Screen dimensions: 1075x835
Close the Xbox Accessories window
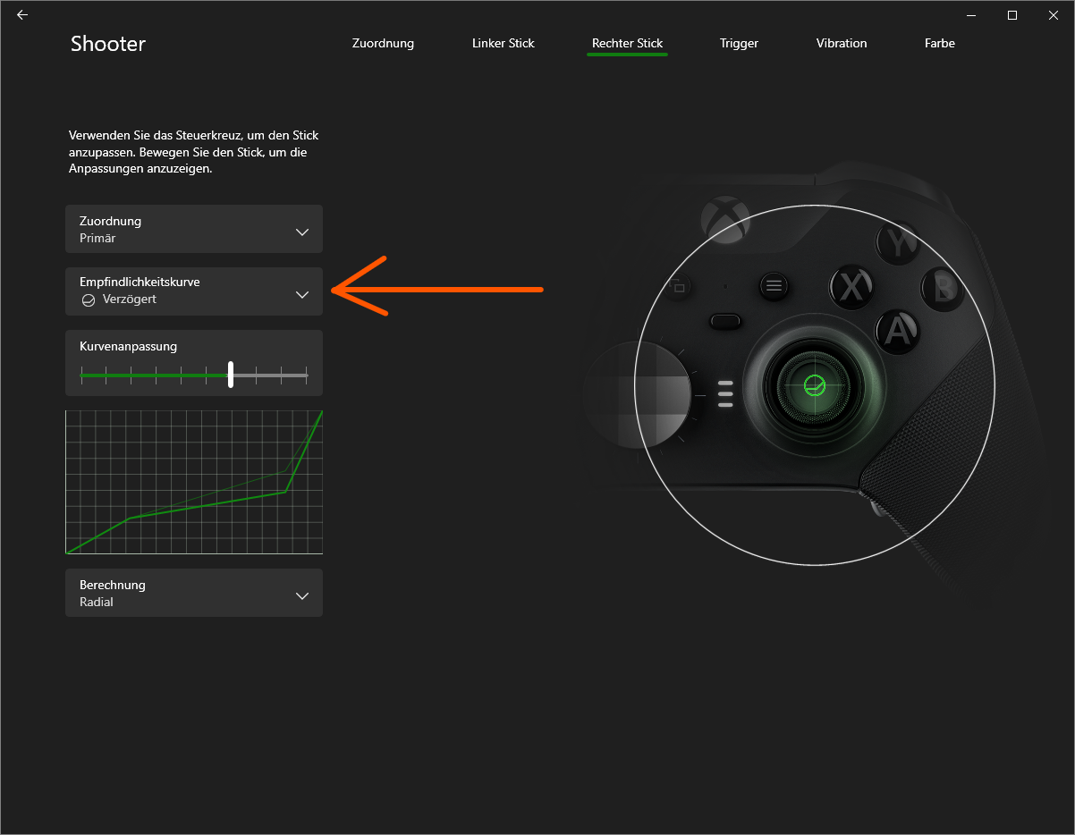[1054, 15]
